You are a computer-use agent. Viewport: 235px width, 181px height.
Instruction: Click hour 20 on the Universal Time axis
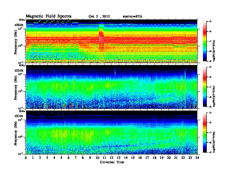pos(169,158)
